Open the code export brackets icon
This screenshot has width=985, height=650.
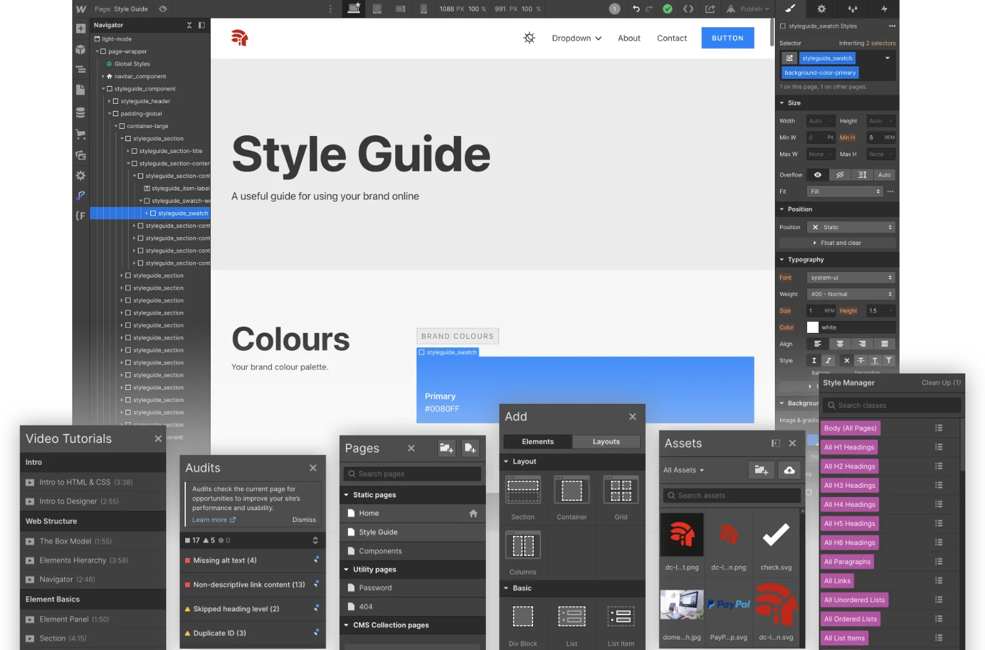(x=688, y=9)
